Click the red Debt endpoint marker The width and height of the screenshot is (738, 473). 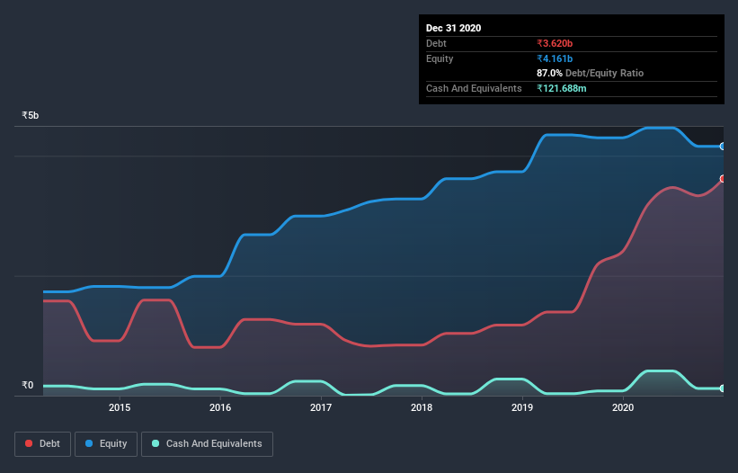pyautogui.click(x=723, y=178)
